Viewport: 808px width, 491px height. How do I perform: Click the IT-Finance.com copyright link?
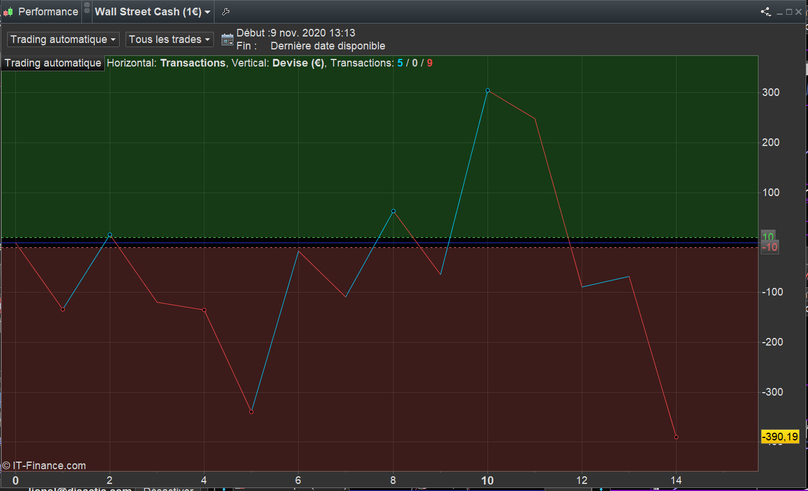pos(44,466)
